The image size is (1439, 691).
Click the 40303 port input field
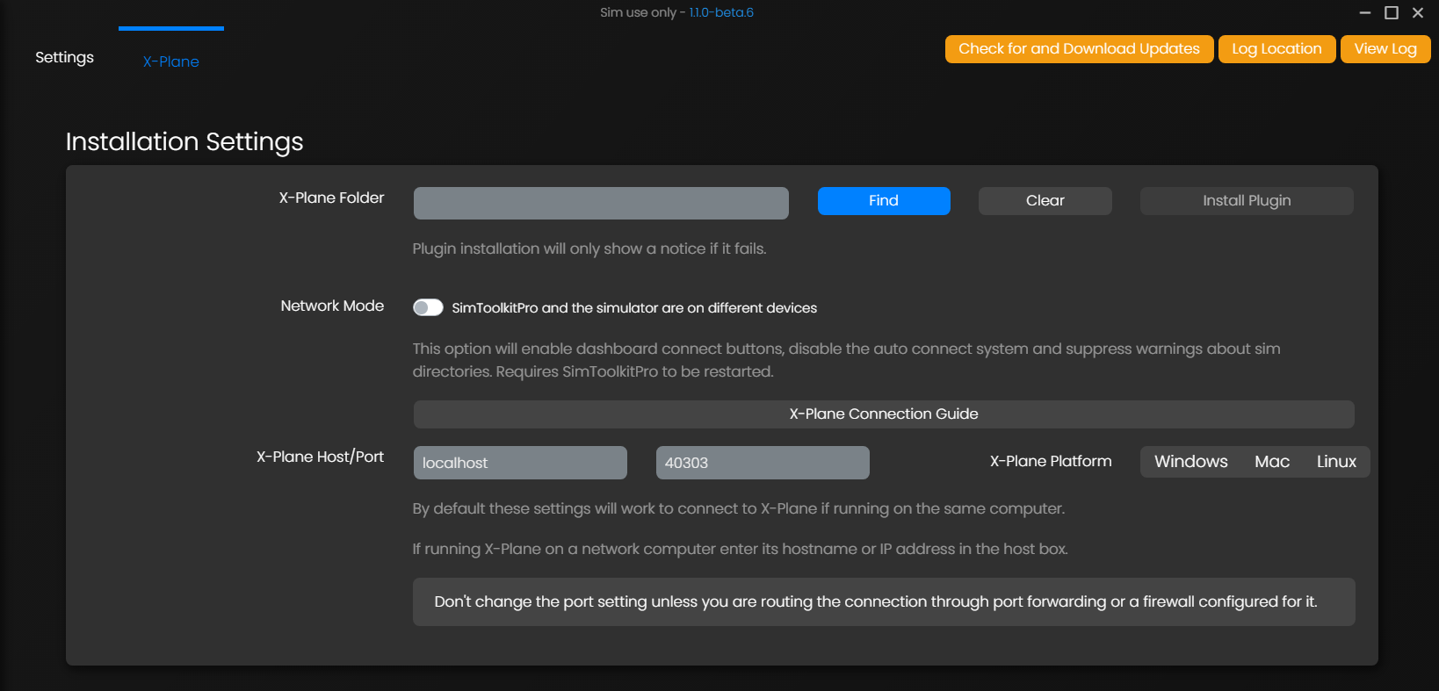[762, 463]
